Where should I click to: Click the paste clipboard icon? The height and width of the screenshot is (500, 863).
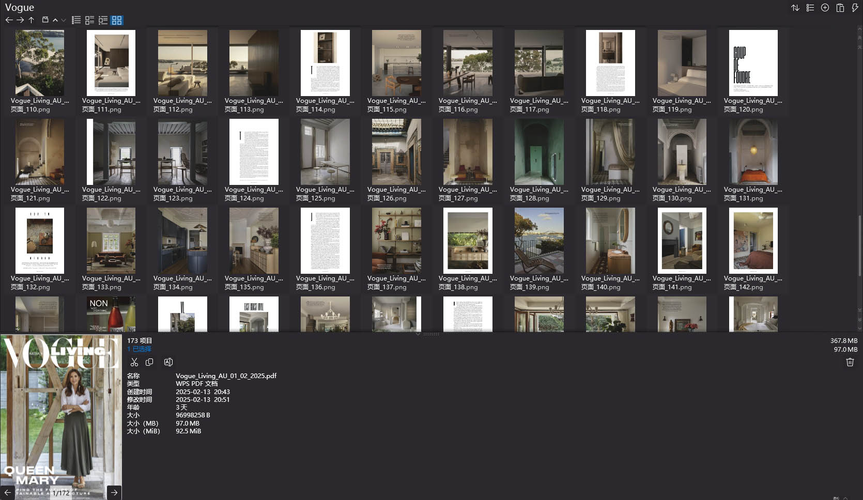[x=840, y=8]
